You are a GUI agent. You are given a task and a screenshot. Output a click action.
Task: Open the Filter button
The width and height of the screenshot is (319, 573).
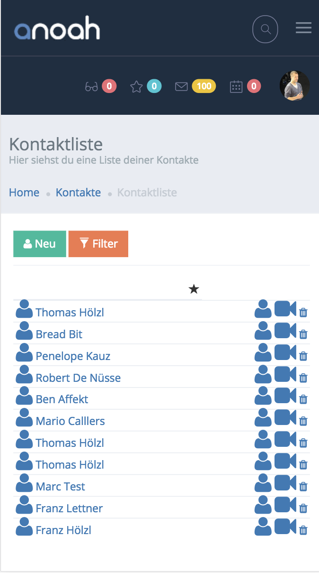click(98, 244)
